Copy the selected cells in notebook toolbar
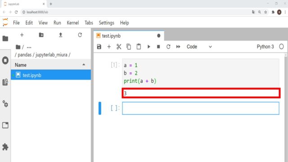288x162 pixels. point(129,47)
